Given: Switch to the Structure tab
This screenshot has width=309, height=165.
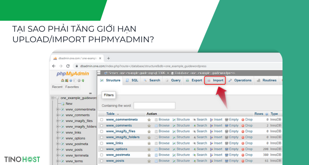Looking at the screenshot, I should tap(110, 81).
